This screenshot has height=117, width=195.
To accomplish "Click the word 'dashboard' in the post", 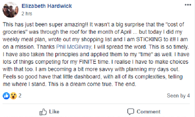I will [87, 77].
